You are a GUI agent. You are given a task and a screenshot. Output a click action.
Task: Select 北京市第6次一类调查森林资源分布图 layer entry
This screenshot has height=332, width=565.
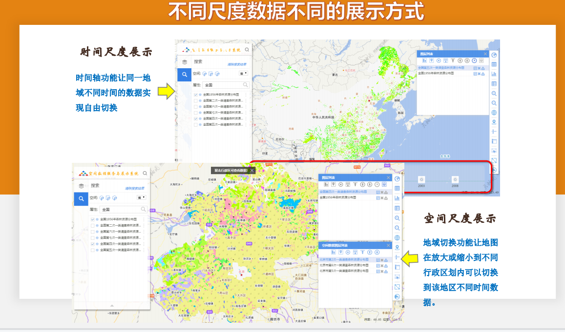[344, 265]
